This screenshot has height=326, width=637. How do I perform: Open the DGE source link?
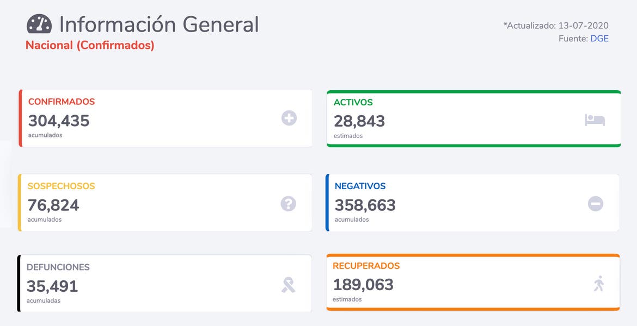(599, 39)
